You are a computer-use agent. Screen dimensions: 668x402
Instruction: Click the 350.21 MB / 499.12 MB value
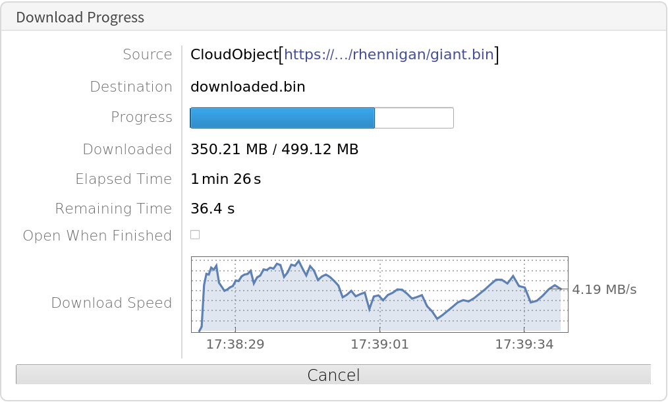pyautogui.click(x=274, y=150)
